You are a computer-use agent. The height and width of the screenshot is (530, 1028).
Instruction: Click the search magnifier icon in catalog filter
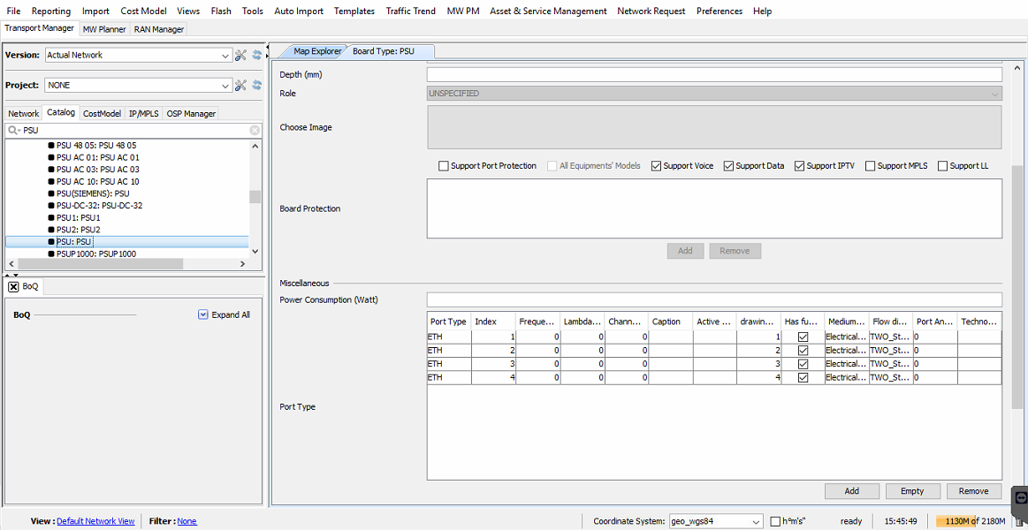(x=14, y=130)
